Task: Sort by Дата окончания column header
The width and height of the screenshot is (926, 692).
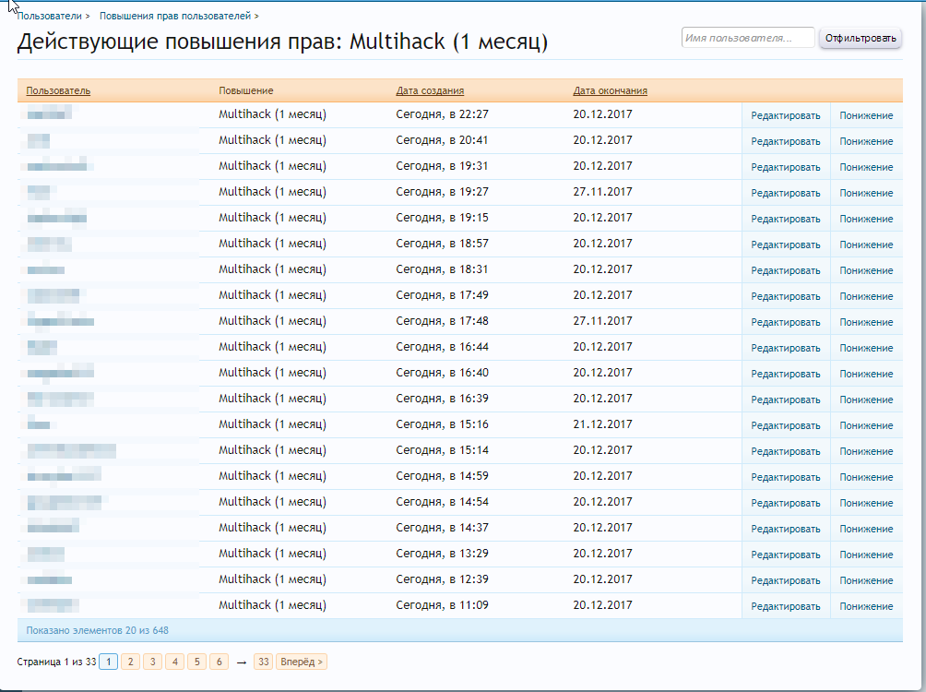Action: point(610,91)
